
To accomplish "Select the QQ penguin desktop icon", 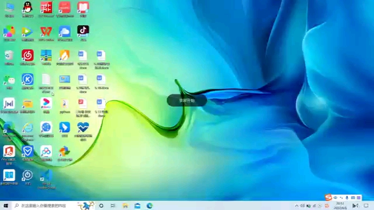I will click(x=27, y=9).
